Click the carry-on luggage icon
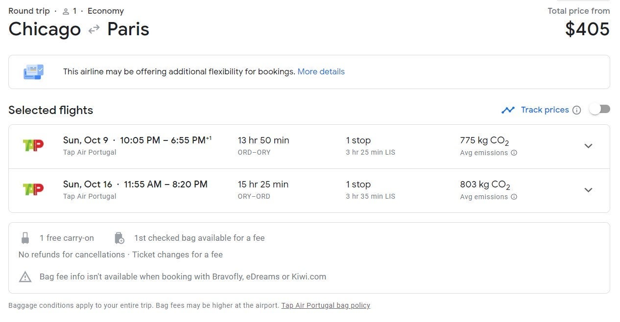 pos(25,238)
